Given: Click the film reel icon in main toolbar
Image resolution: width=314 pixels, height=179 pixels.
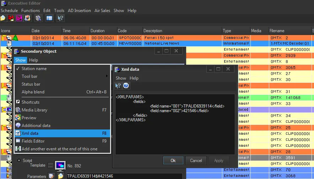Looking at the screenshot, I should [38, 18].
